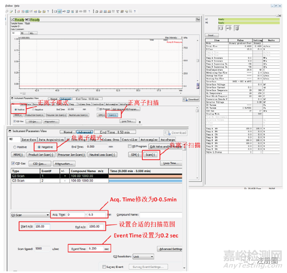Enable the Survey Event checkbox
287x273 pixels.
pyautogui.click(x=104, y=267)
